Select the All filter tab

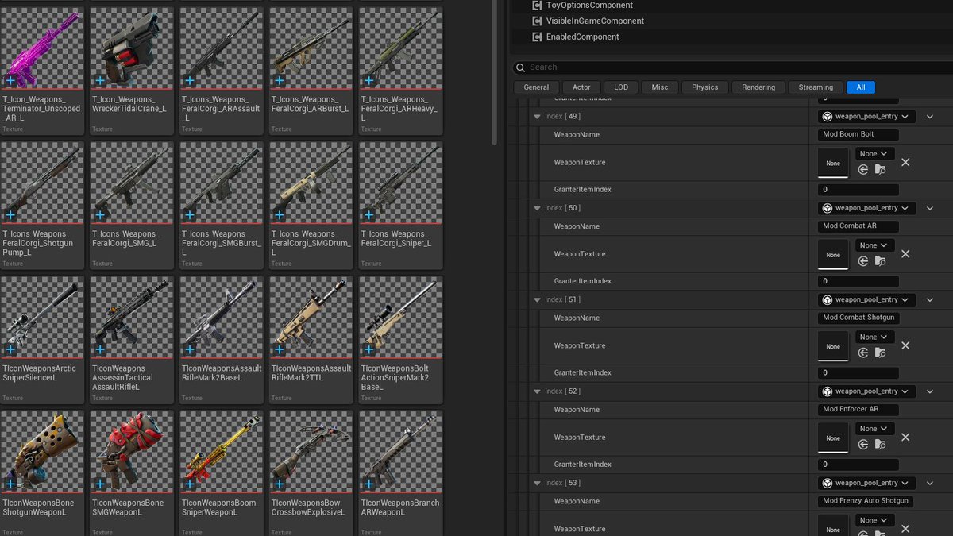click(861, 87)
